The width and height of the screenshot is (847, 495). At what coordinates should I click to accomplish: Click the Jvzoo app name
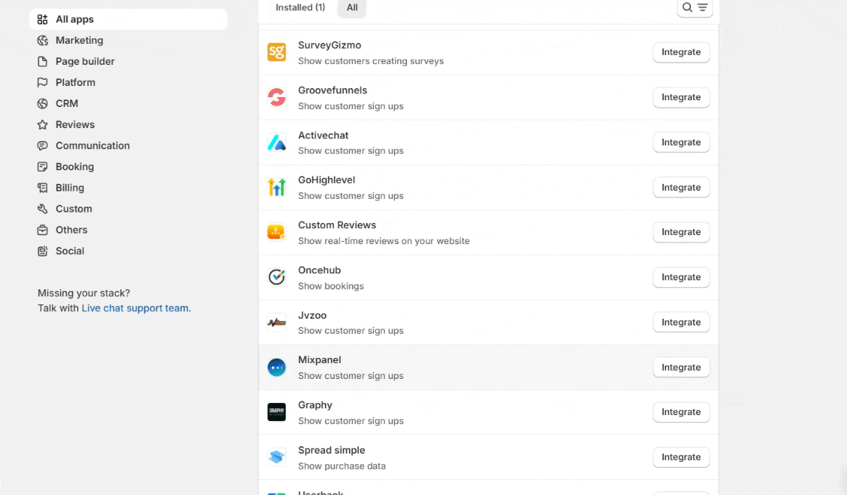tap(312, 315)
